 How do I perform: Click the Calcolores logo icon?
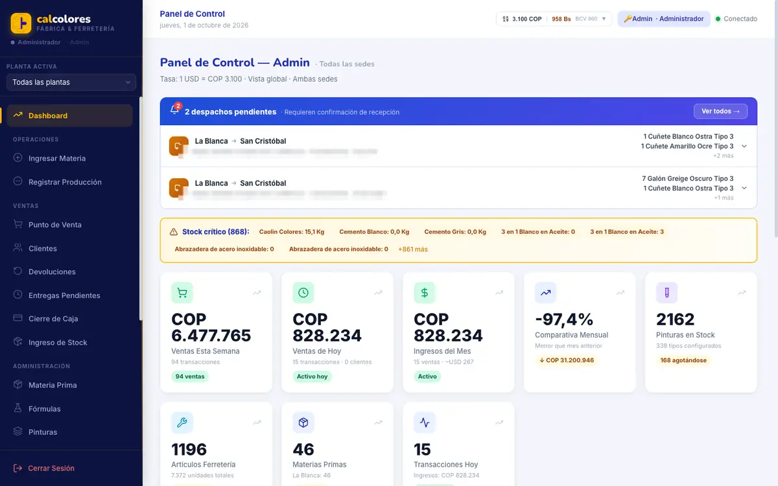[21, 23]
